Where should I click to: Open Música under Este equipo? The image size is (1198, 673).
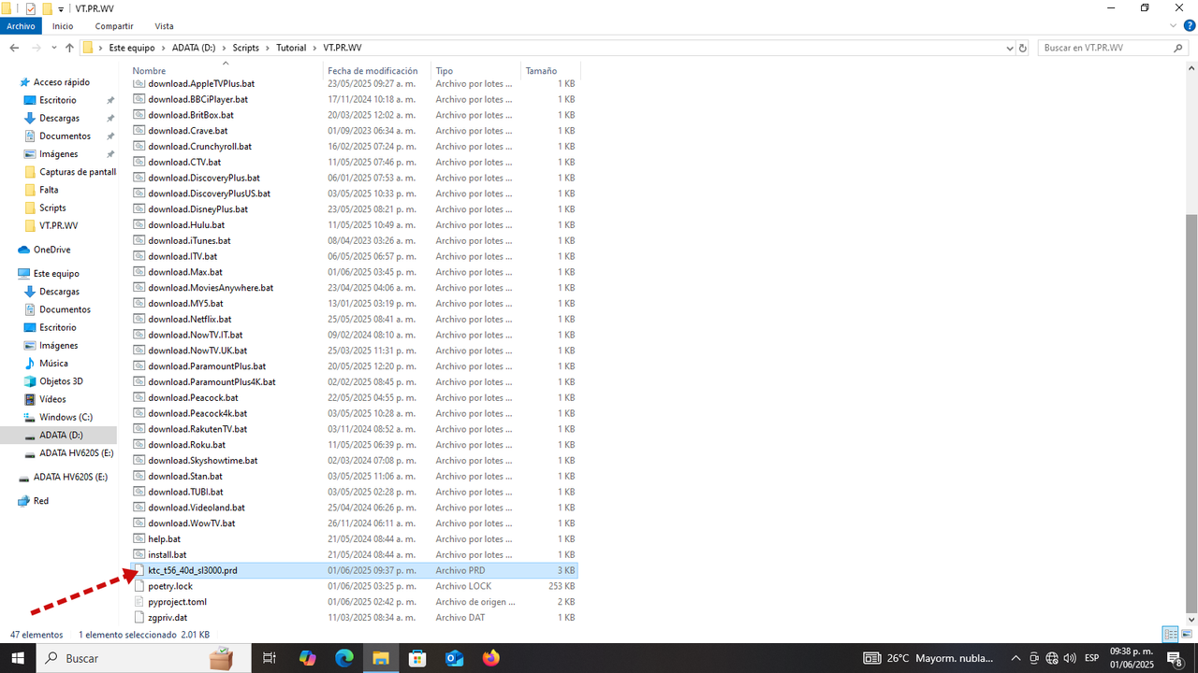pyautogui.click(x=53, y=364)
